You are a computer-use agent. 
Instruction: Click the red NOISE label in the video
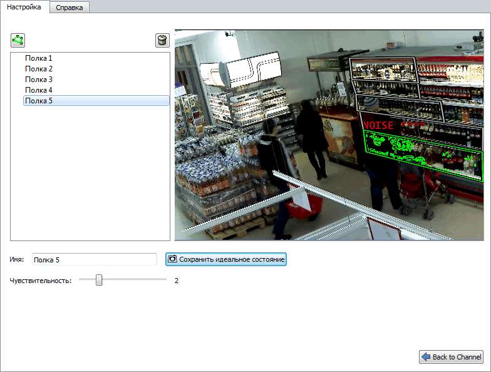click(x=378, y=125)
